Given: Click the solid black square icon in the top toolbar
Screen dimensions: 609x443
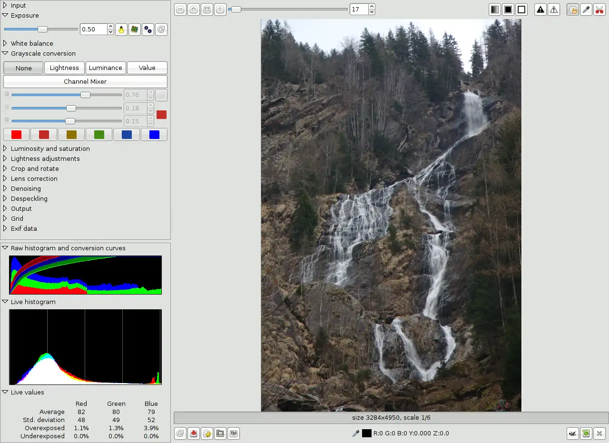Looking at the screenshot, I should pos(508,10).
